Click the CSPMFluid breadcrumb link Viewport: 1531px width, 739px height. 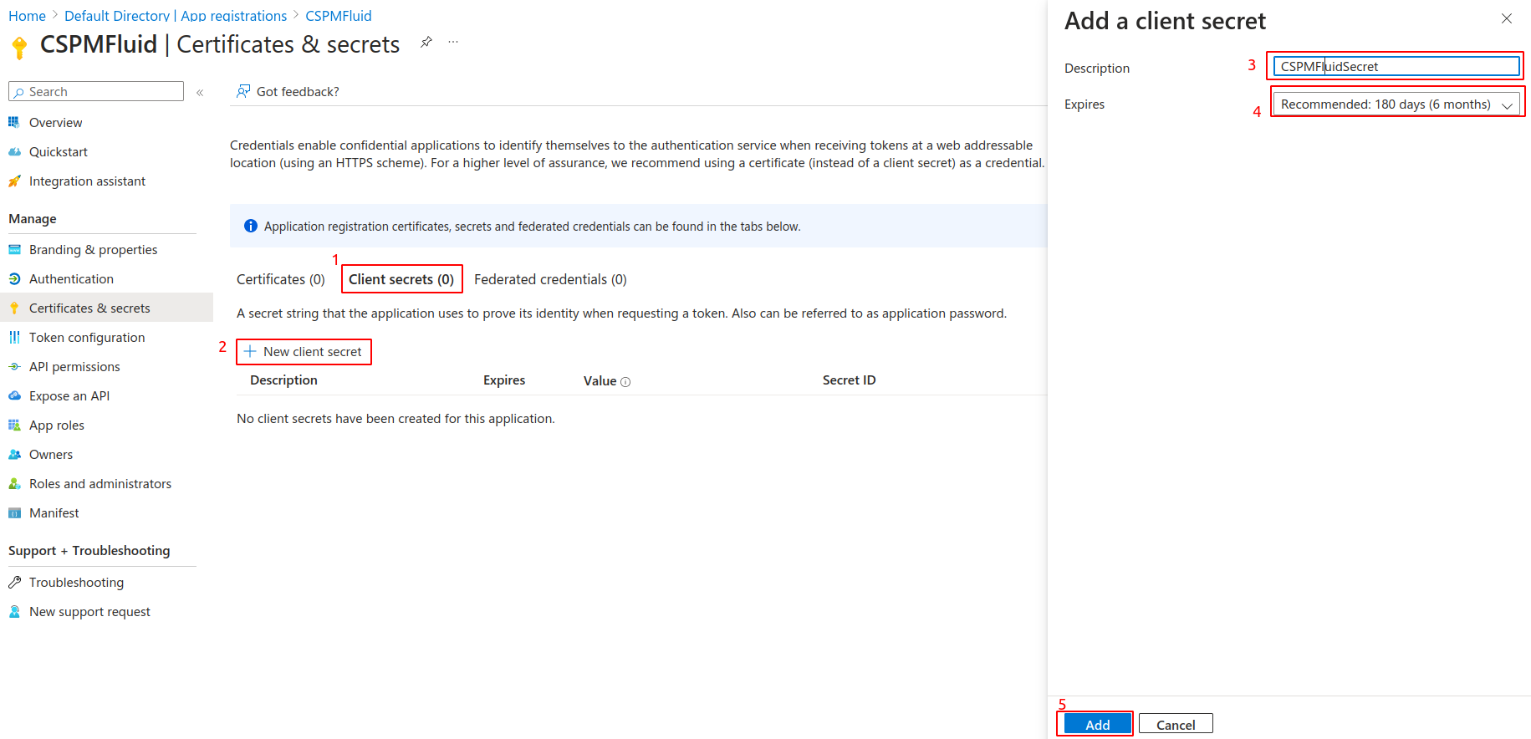point(339,15)
